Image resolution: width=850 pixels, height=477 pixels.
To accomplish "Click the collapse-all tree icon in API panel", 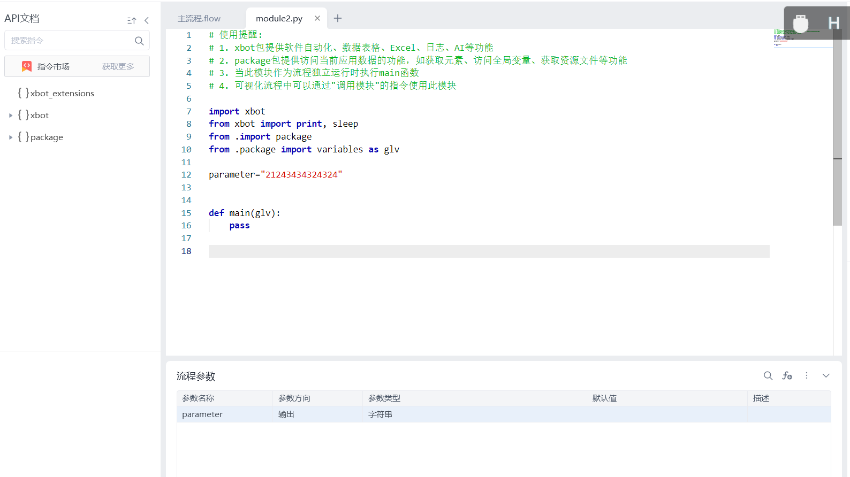I will [x=132, y=20].
